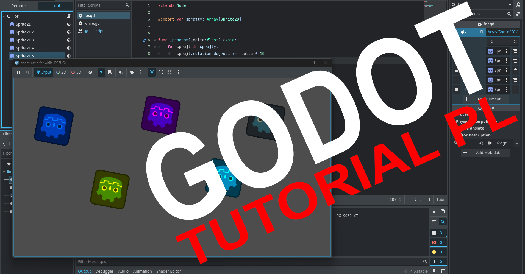Click the Add Metadata button
Screen dimensions: 525x274
pos(486,153)
